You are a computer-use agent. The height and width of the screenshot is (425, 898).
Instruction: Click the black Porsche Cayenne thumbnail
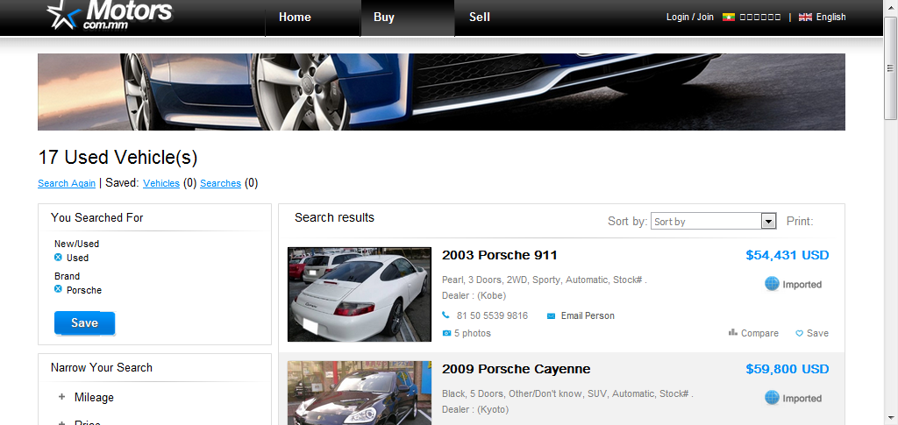(359, 393)
